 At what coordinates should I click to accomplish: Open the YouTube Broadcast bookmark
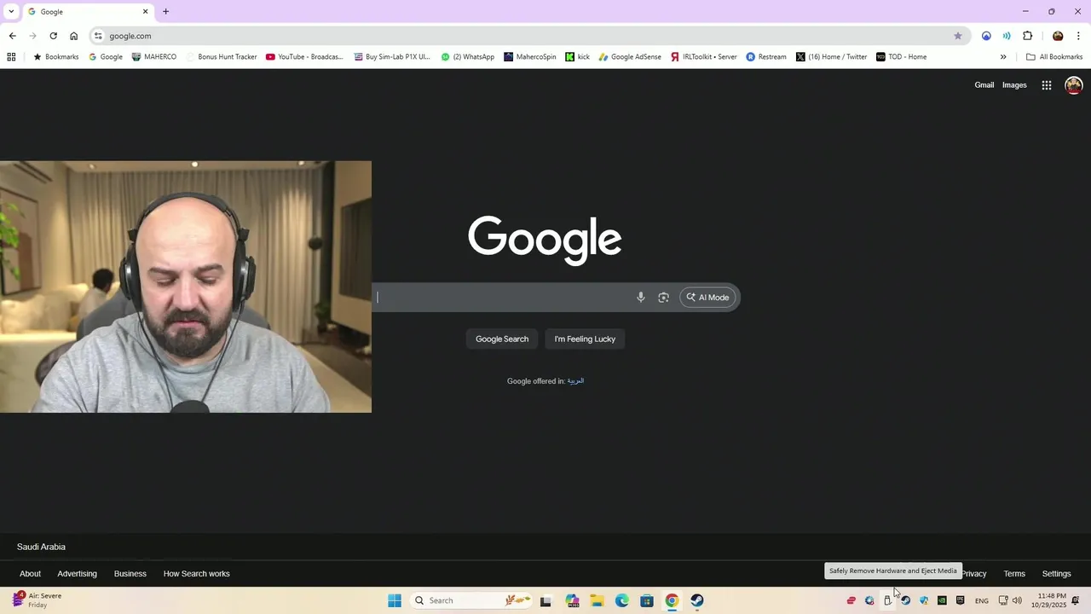(x=304, y=57)
